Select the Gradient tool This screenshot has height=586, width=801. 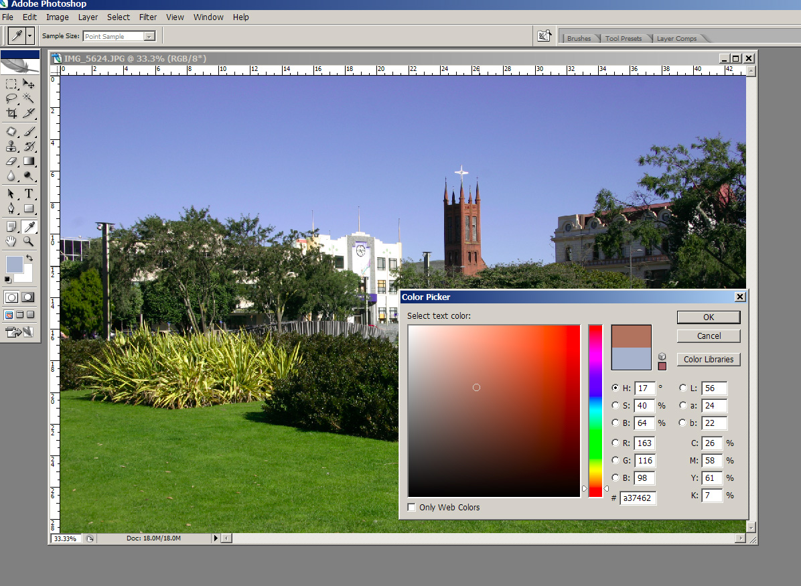coord(29,161)
